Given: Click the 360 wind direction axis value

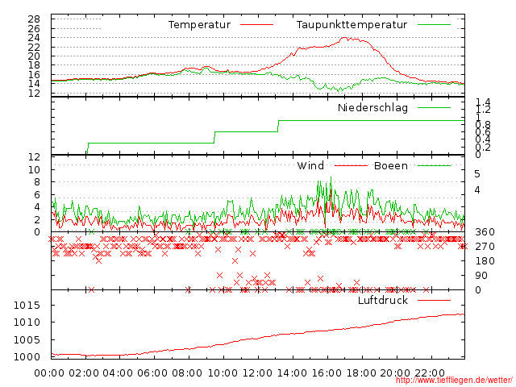Looking at the screenshot, I should 485,232.
